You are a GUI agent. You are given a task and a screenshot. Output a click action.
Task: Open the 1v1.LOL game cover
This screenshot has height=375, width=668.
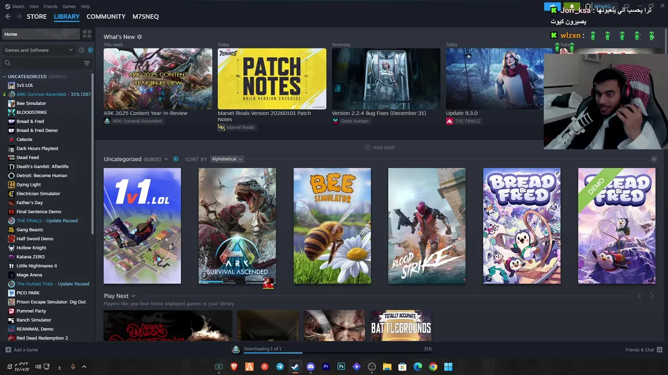coord(142,226)
